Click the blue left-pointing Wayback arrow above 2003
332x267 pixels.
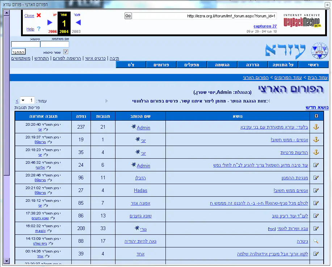coord(78,22)
